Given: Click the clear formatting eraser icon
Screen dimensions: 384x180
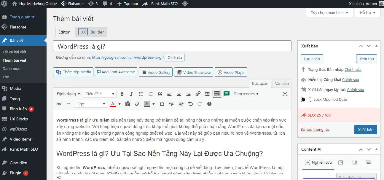Looking at the screenshot, I should tap(137, 104).
